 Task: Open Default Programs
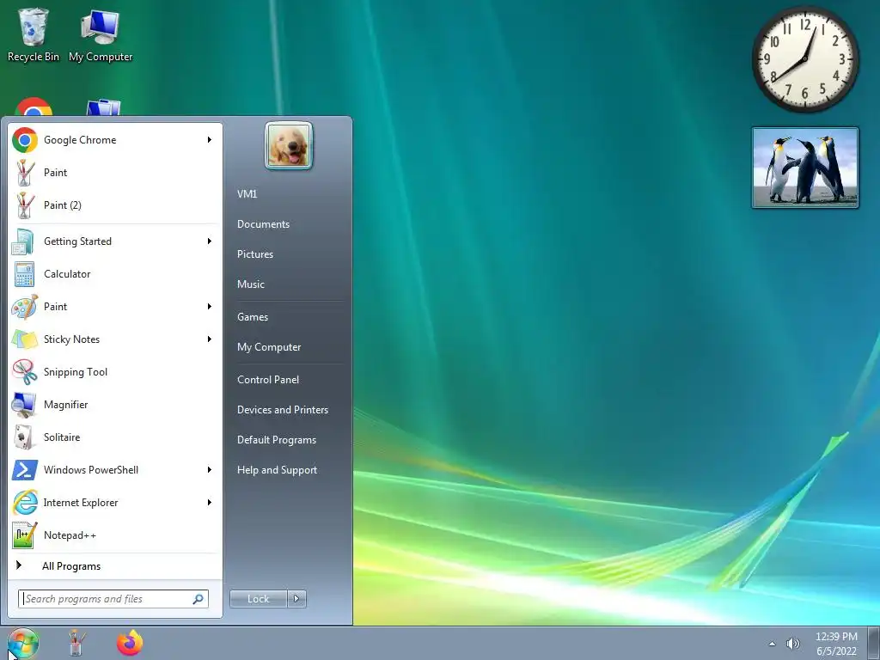276,440
